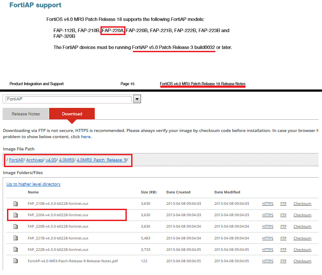This screenshot has height=275, width=322.
Task: Click file icon for FAP_210B firmware
Action: [x=16, y=204]
